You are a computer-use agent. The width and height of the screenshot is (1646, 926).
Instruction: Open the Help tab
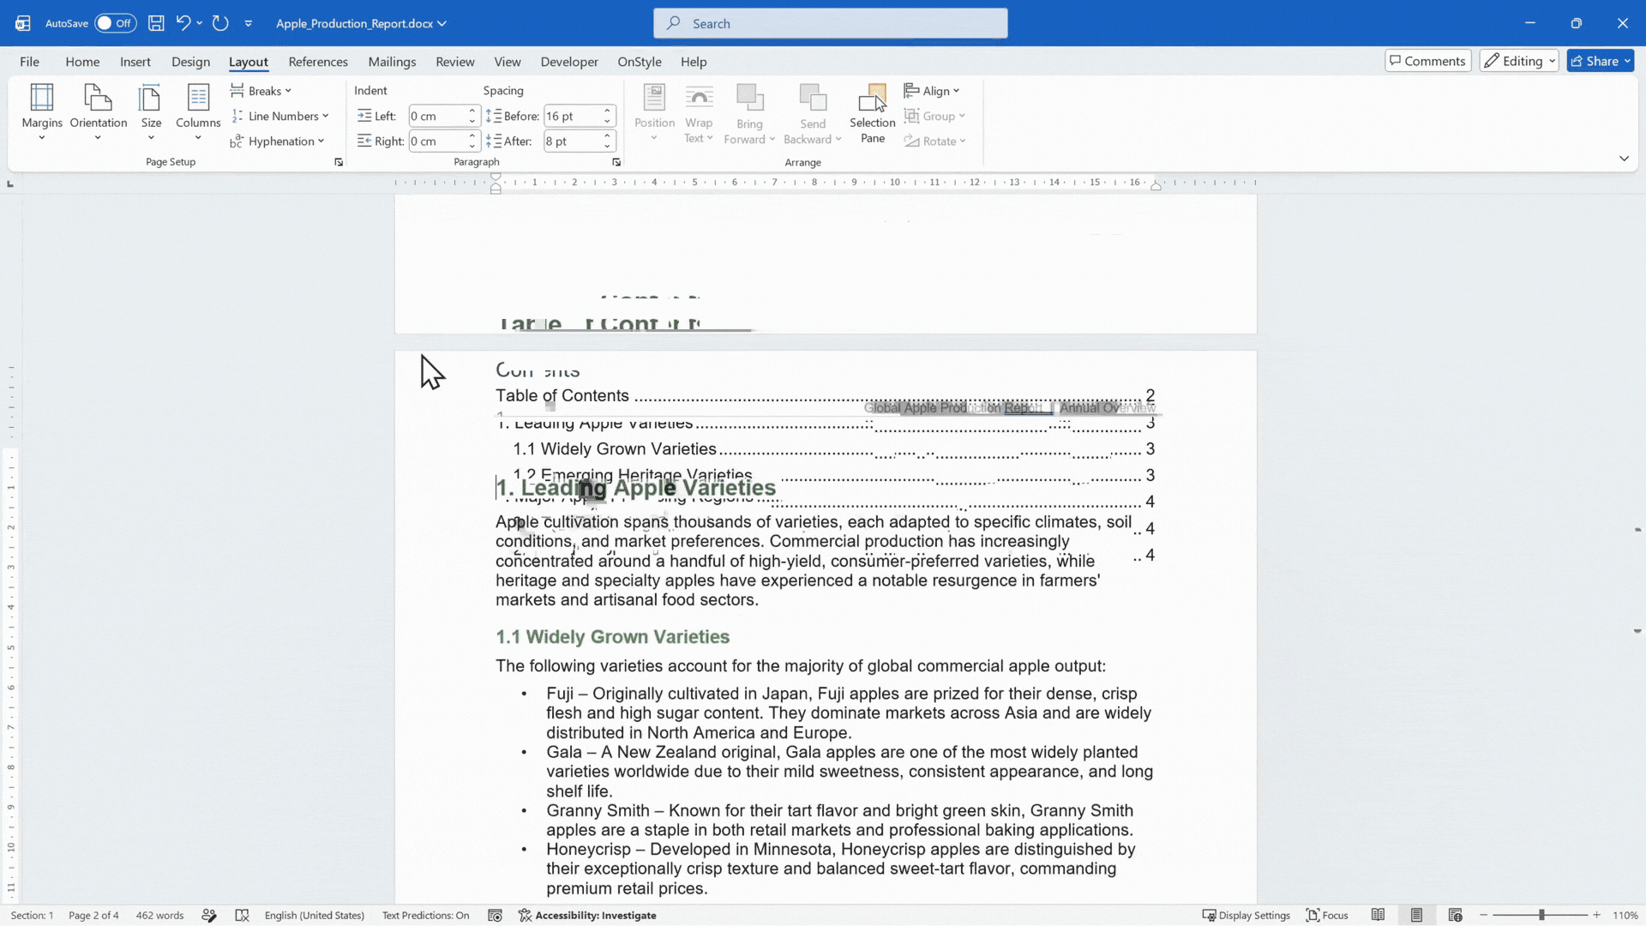click(694, 62)
